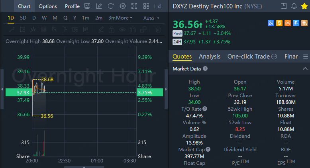The image size is (310, 168).
Task: Select the 2m minute interval
Action: (99, 18)
